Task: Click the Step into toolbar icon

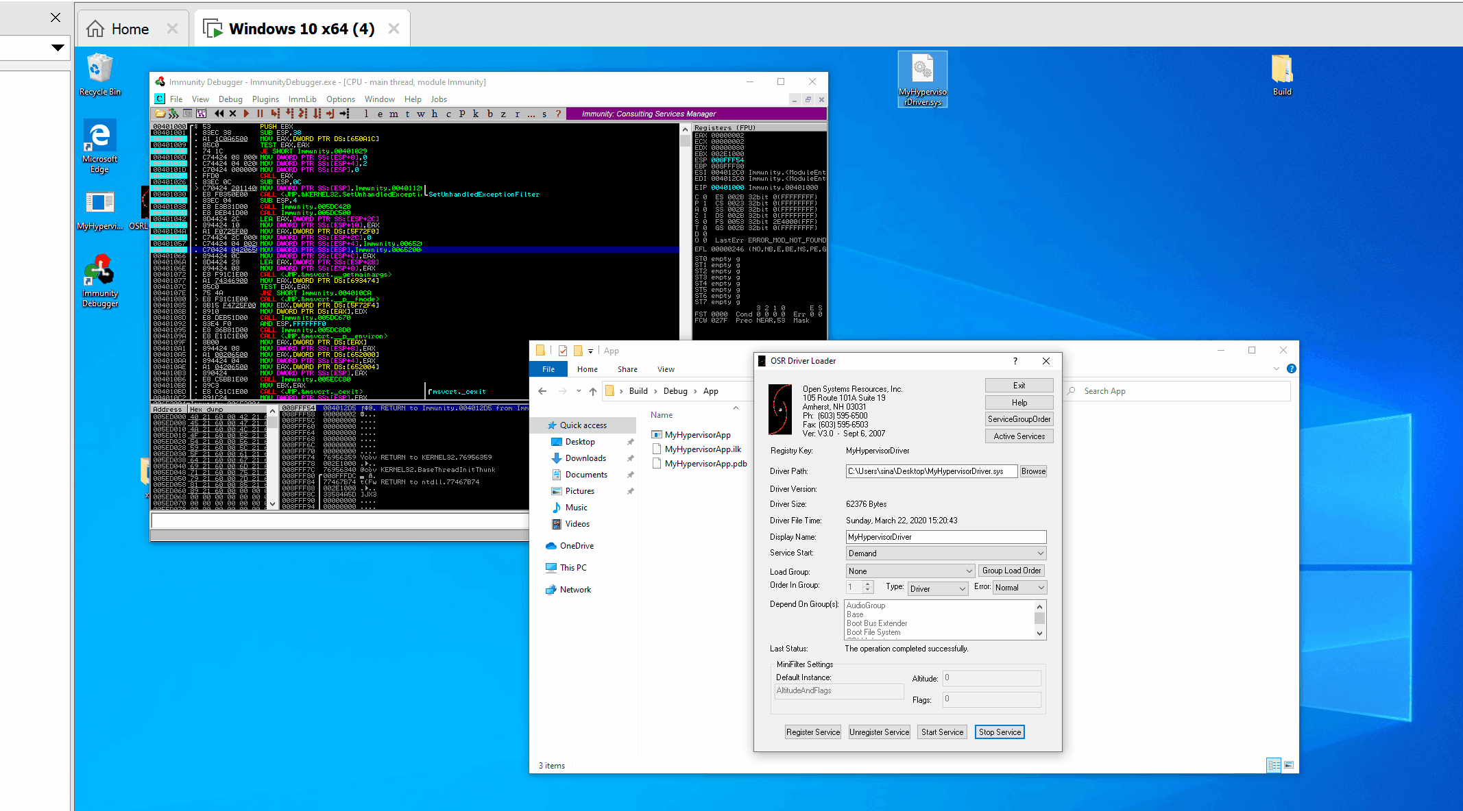Action: tap(275, 114)
